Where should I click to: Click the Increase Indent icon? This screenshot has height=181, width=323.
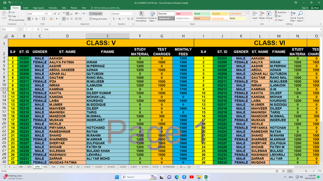(80, 19)
